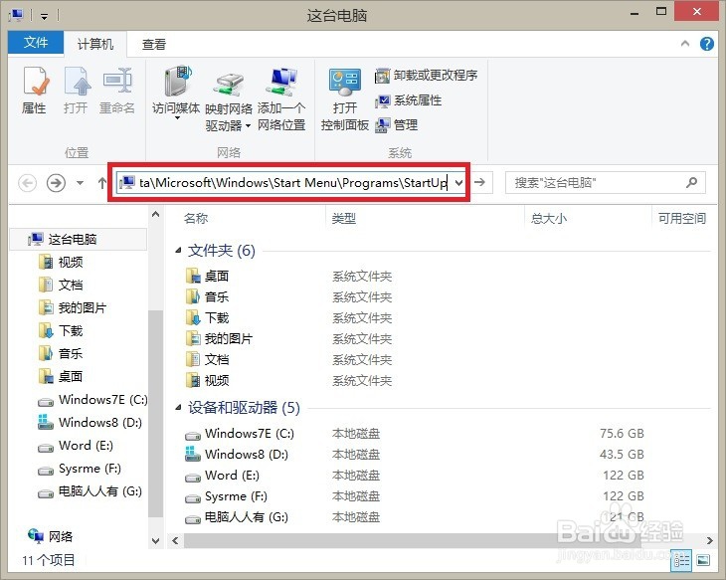726x580 pixels.
Task: Collapse the ribbon with the chevron
Action: pyautogui.click(x=685, y=44)
